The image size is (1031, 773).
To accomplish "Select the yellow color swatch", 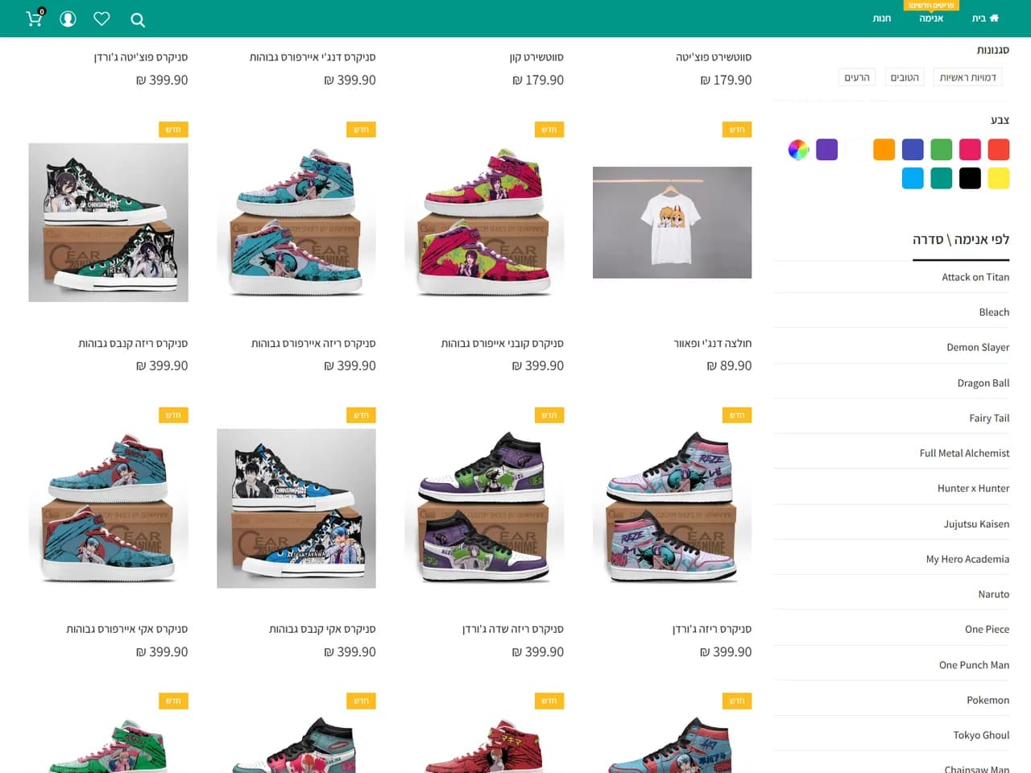I will tap(999, 178).
